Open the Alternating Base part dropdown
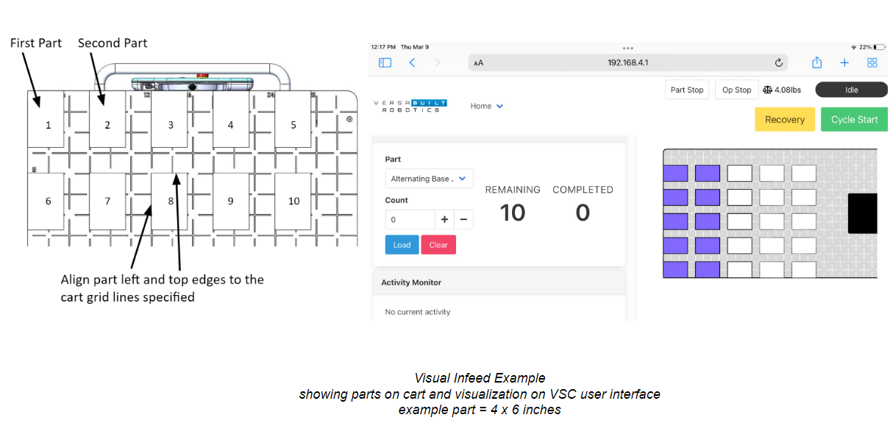The height and width of the screenshot is (423, 890). [x=430, y=179]
